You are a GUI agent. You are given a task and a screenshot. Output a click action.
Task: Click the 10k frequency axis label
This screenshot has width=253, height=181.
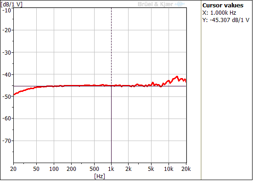[169, 169]
